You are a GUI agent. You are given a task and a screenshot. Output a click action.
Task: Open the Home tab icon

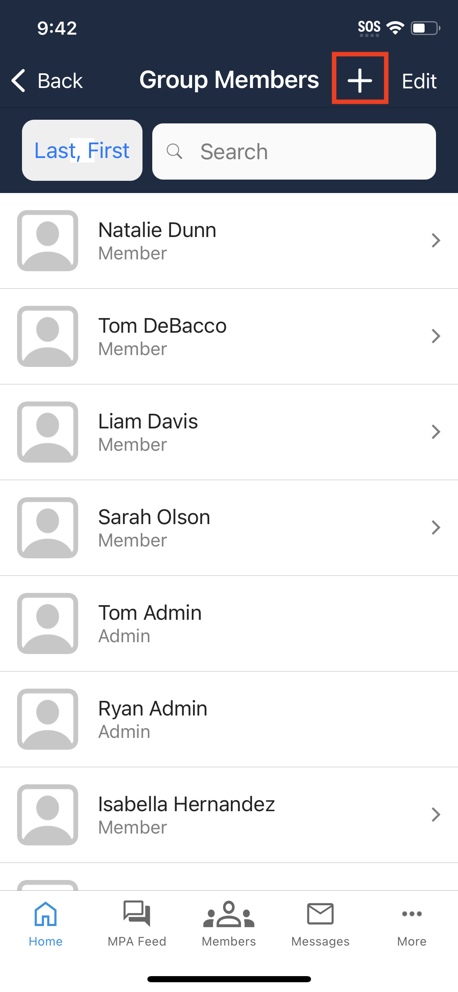coord(46,914)
